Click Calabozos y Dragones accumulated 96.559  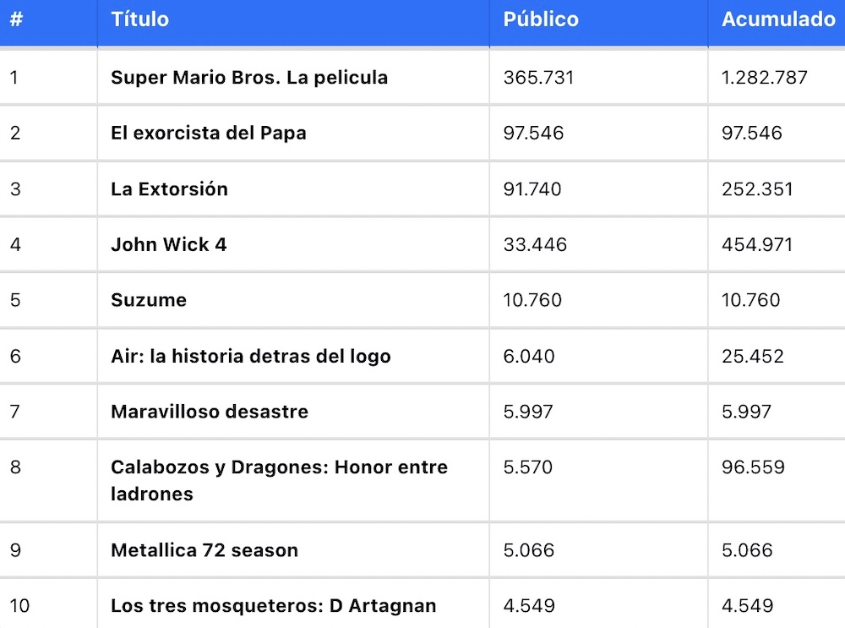pyautogui.click(x=754, y=467)
